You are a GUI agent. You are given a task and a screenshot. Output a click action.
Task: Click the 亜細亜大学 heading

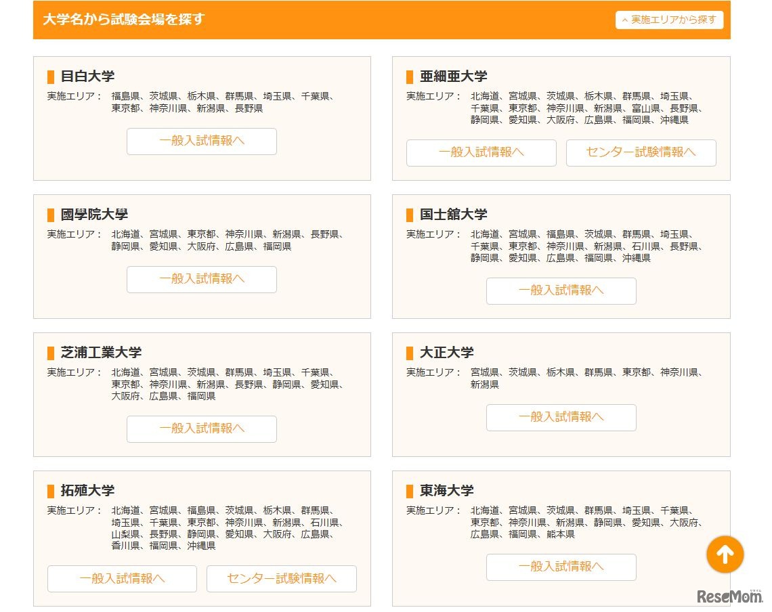click(x=454, y=76)
